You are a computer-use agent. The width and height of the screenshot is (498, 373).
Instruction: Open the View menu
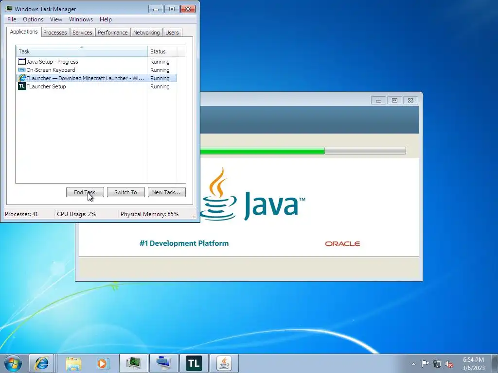[x=56, y=19]
